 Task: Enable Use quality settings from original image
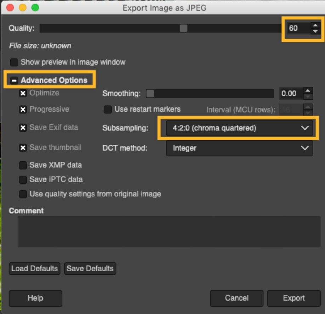pyautogui.click(x=23, y=194)
